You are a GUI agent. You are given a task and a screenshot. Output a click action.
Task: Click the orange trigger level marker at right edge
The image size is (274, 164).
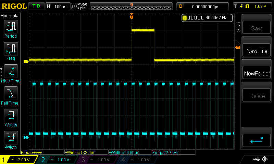[x=238, y=47]
